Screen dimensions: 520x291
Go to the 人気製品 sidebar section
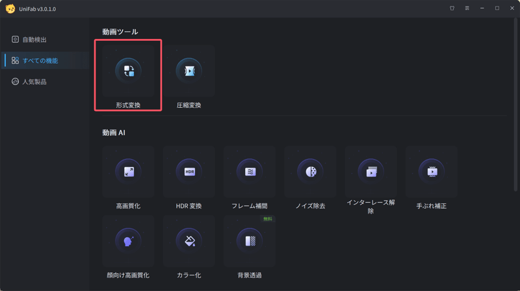[x=34, y=82]
